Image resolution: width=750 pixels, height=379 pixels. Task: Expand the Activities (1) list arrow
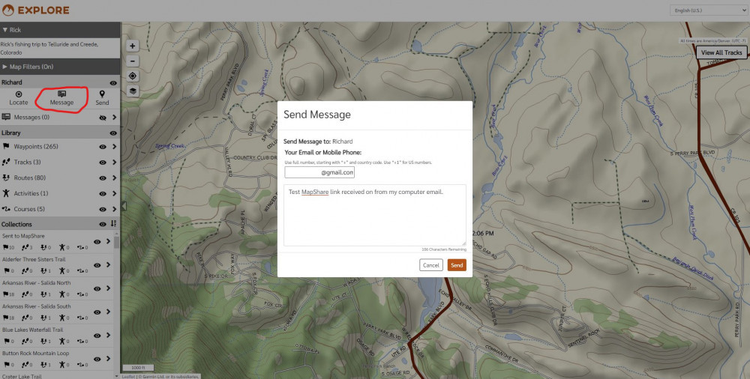tap(114, 193)
